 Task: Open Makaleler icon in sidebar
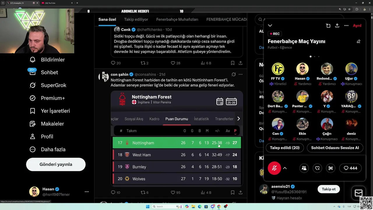(x=33, y=124)
